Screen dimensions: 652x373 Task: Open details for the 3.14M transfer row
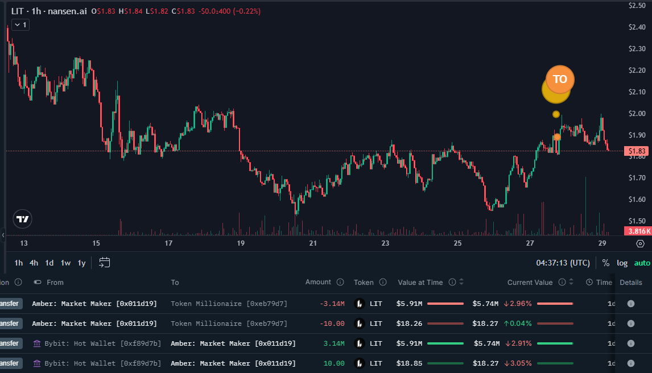(631, 343)
